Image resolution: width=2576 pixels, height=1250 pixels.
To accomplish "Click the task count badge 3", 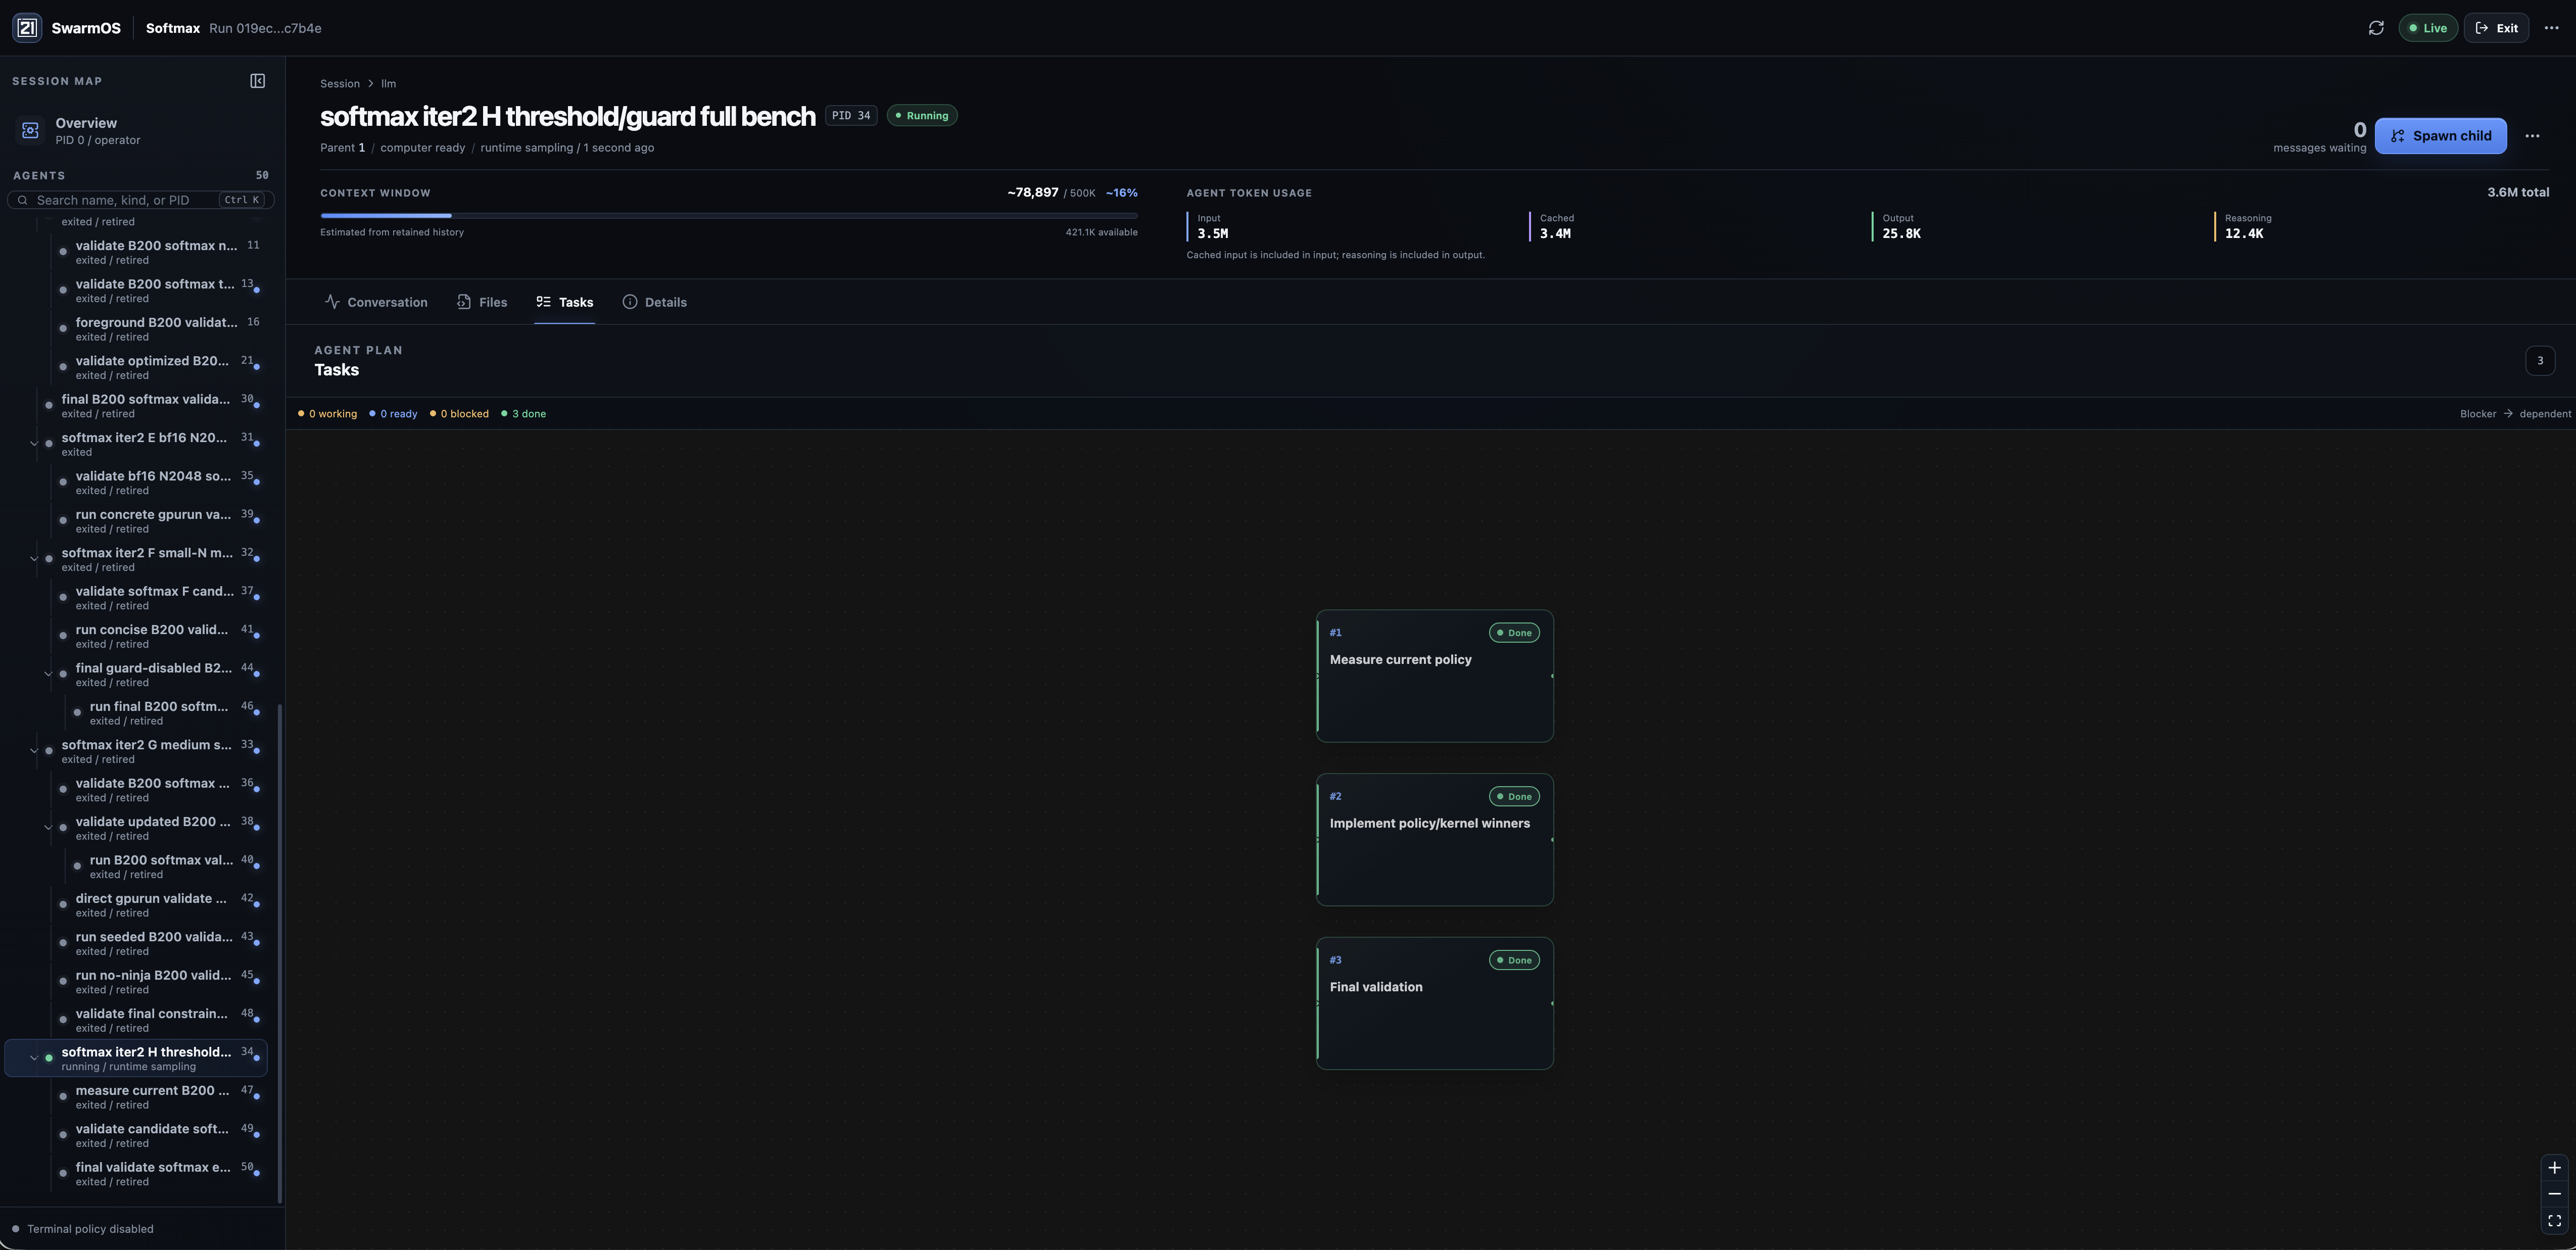I will pyautogui.click(x=2540, y=361).
